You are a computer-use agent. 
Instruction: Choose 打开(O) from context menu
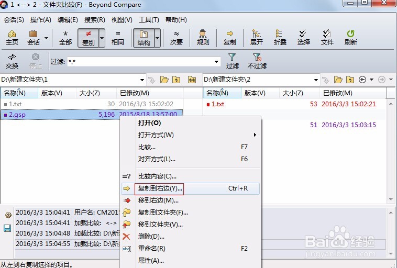(x=191, y=123)
